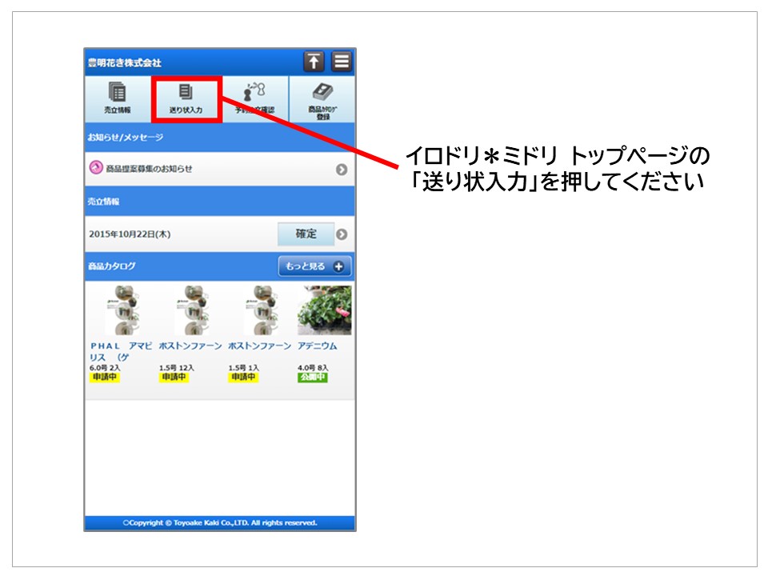The width and height of the screenshot is (768, 576).
Task: Click the green 公開中 status badge
Action: tap(312, 377)
